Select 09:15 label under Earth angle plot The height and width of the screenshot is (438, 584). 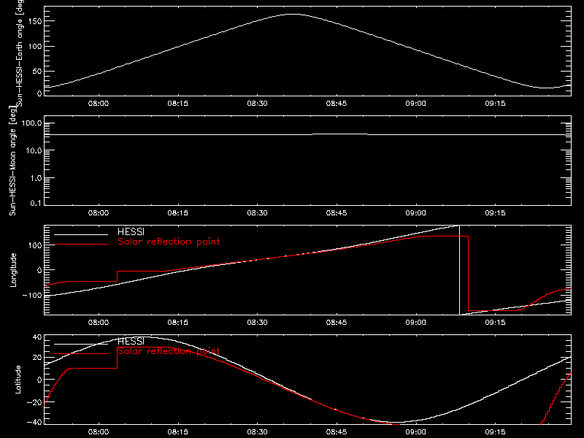pos(495,103)
